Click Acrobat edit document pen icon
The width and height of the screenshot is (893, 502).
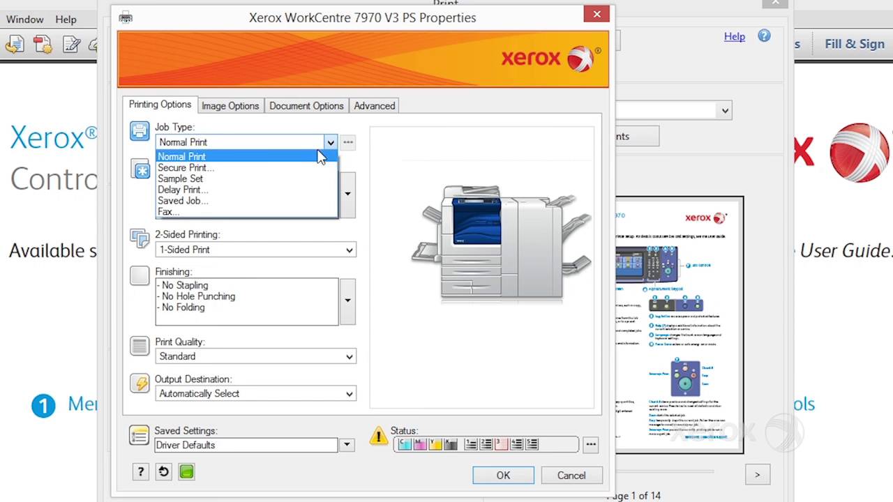point(72,45)
